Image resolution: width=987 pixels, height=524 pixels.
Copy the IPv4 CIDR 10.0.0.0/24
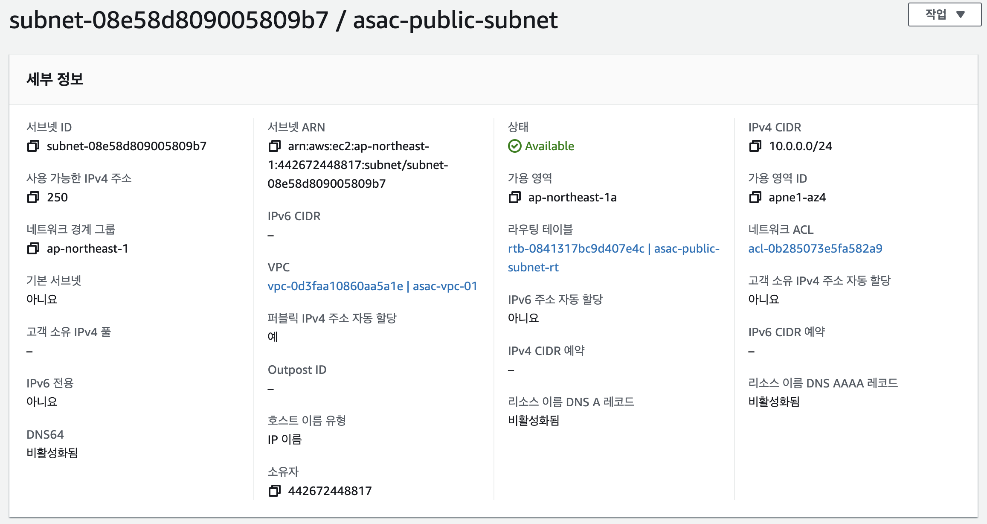click(755, 146)
